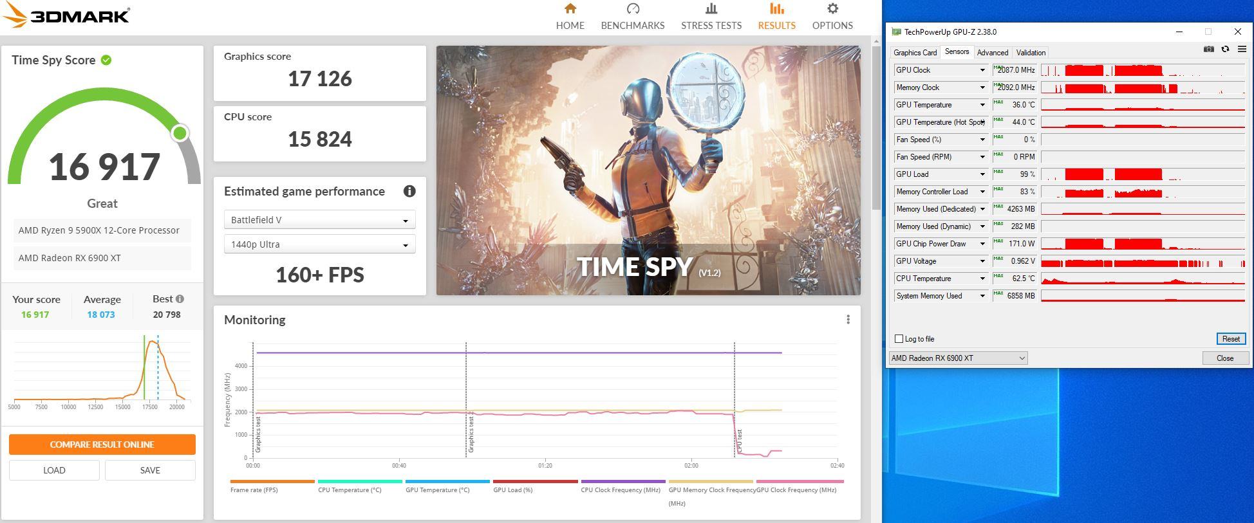Toggle the CPU Temperature legend series
Image resolution: width=1254 pixels, height=523 pixels.
coord(360,486)
